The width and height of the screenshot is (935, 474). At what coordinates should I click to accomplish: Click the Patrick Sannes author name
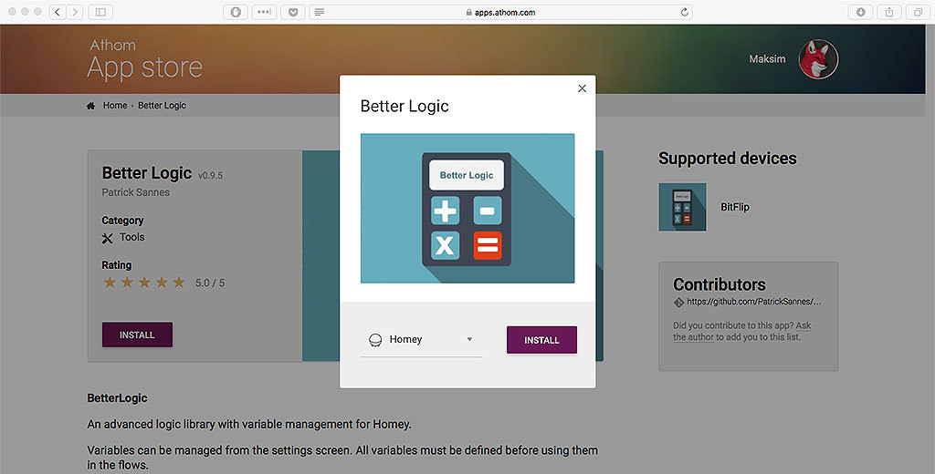tap(135, 192)
